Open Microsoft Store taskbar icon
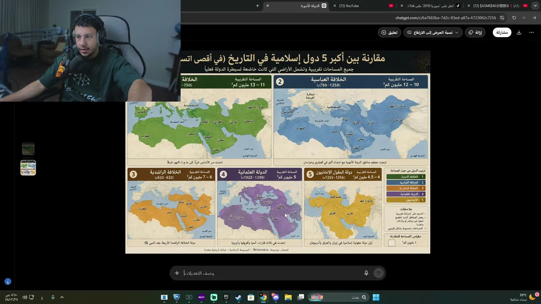The image size is (541, 304). [x=251, y=297]
